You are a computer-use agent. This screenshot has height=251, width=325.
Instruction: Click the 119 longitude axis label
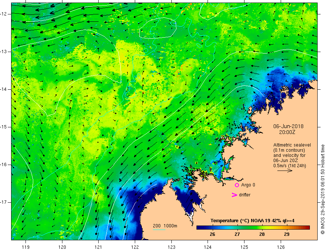[x=26, y=247]
